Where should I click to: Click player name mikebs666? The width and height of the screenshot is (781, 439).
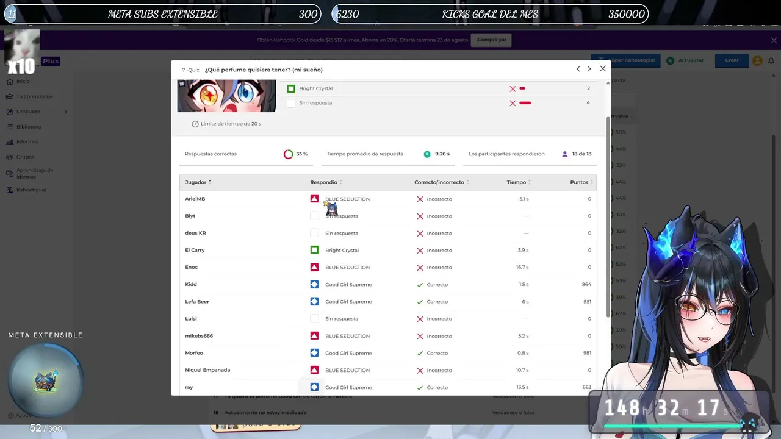(199, 336)
